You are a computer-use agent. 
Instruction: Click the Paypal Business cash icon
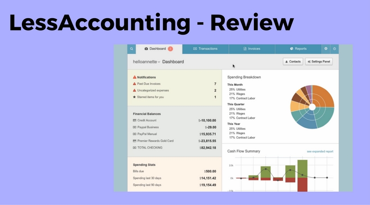click(134, 127)
